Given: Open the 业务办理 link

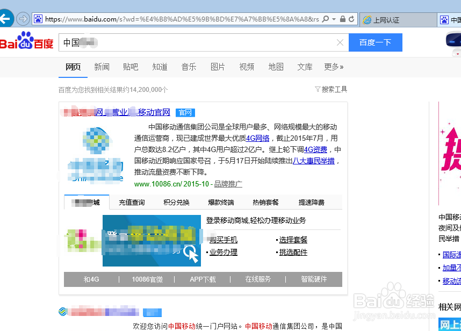Looking at the screenshot, I should [223, 252].
